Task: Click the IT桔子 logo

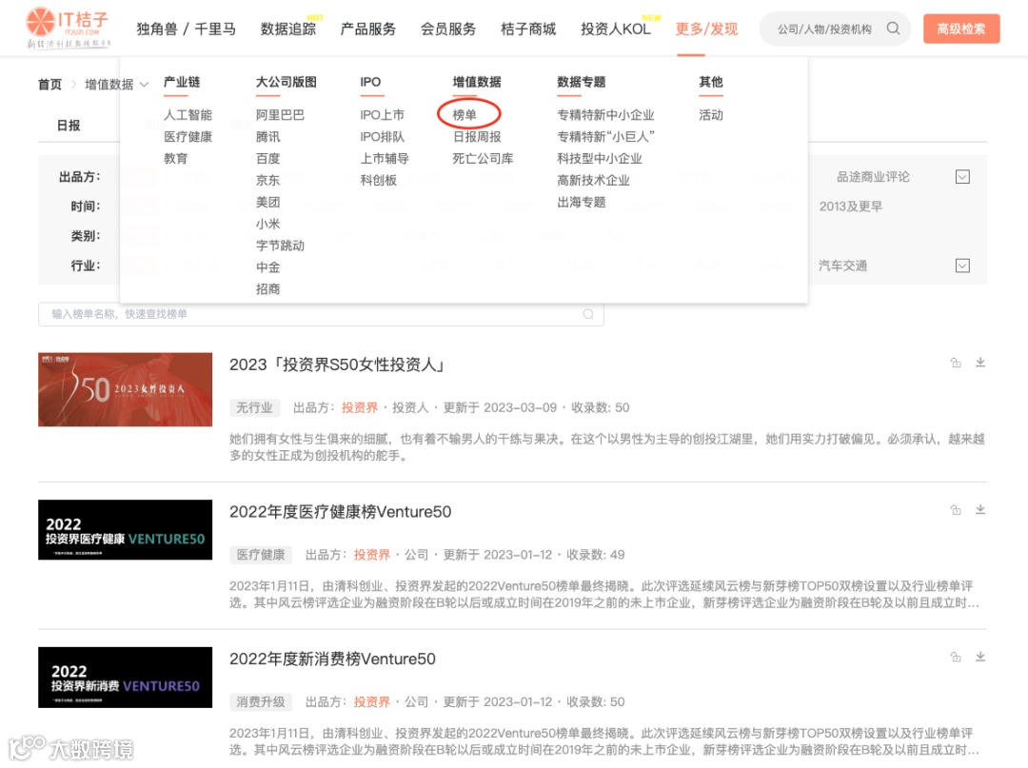Action: 69,29
